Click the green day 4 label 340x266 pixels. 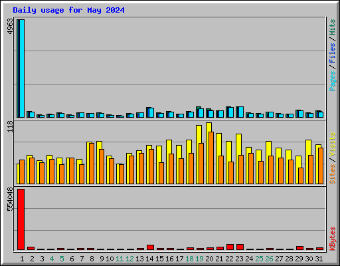click(52, 259)
